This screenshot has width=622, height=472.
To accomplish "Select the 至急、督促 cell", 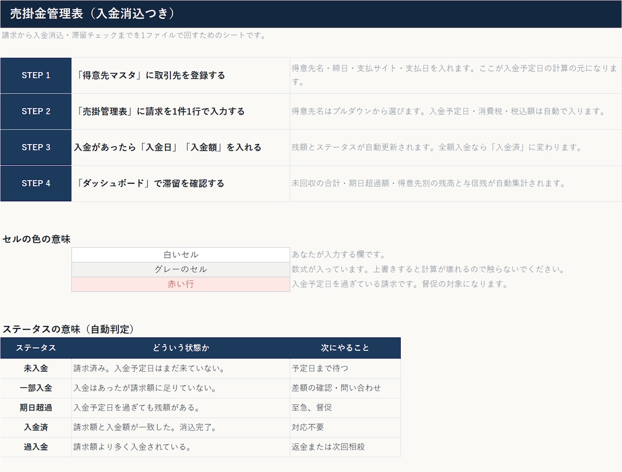I will pyautogui.click(x=345, y=408).
